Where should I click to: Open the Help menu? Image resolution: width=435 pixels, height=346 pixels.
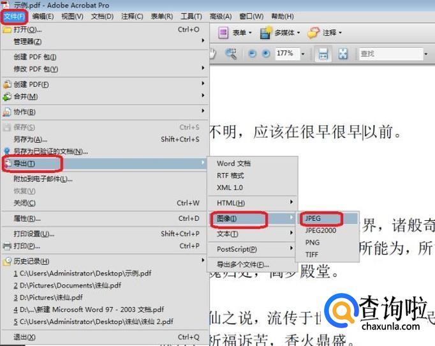[283, 17]
